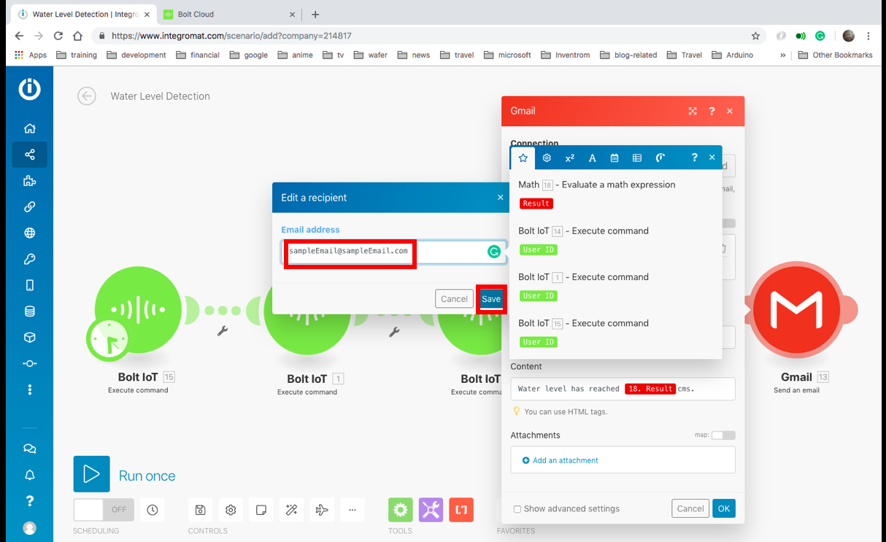Screen dimensions: 886x542
Task: Open the green Flow control tools icon
Action: point(400,510)
